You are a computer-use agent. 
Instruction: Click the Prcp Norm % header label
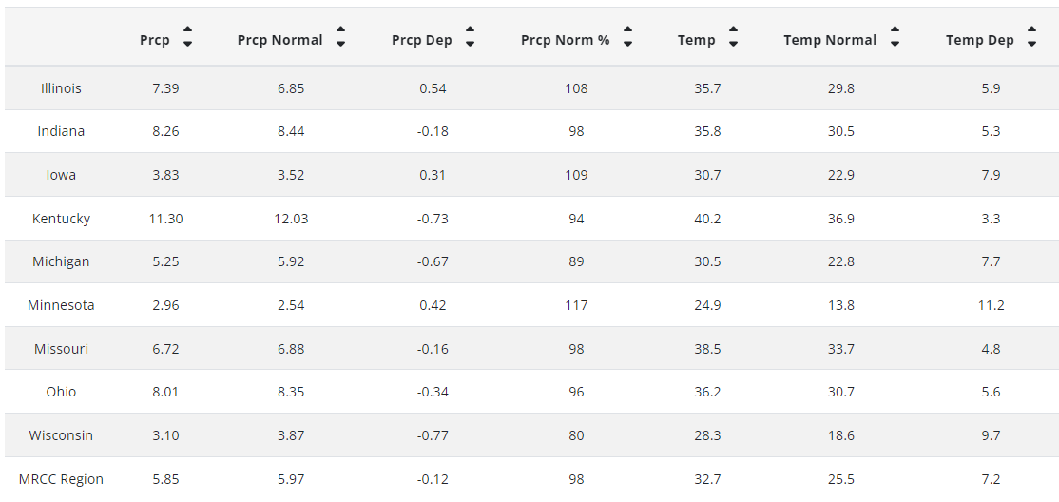566,40
